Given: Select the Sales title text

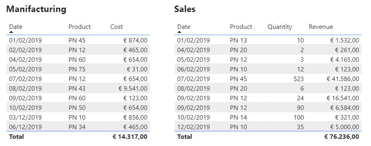Looking at the screenshot, I should [185, 9].
